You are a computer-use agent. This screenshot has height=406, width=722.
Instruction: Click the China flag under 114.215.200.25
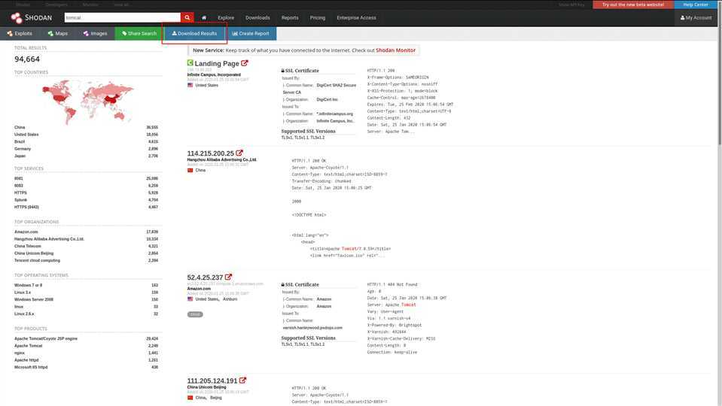(190, 170)
